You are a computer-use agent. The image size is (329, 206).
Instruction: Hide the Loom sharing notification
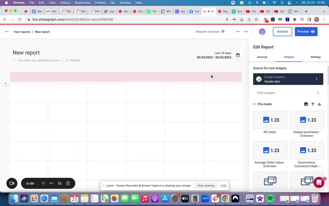[223, 186]
